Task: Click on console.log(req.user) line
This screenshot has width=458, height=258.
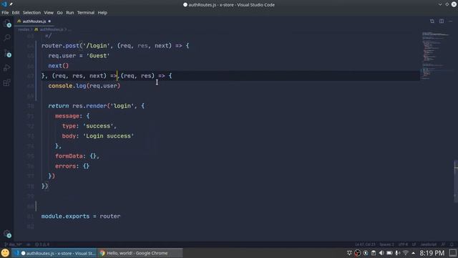Action: click(x=84, y=86)
